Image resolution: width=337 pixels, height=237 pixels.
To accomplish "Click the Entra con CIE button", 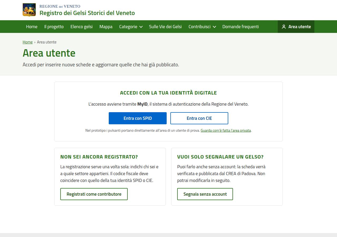I will pyautogui.click(x=199, y=118).
